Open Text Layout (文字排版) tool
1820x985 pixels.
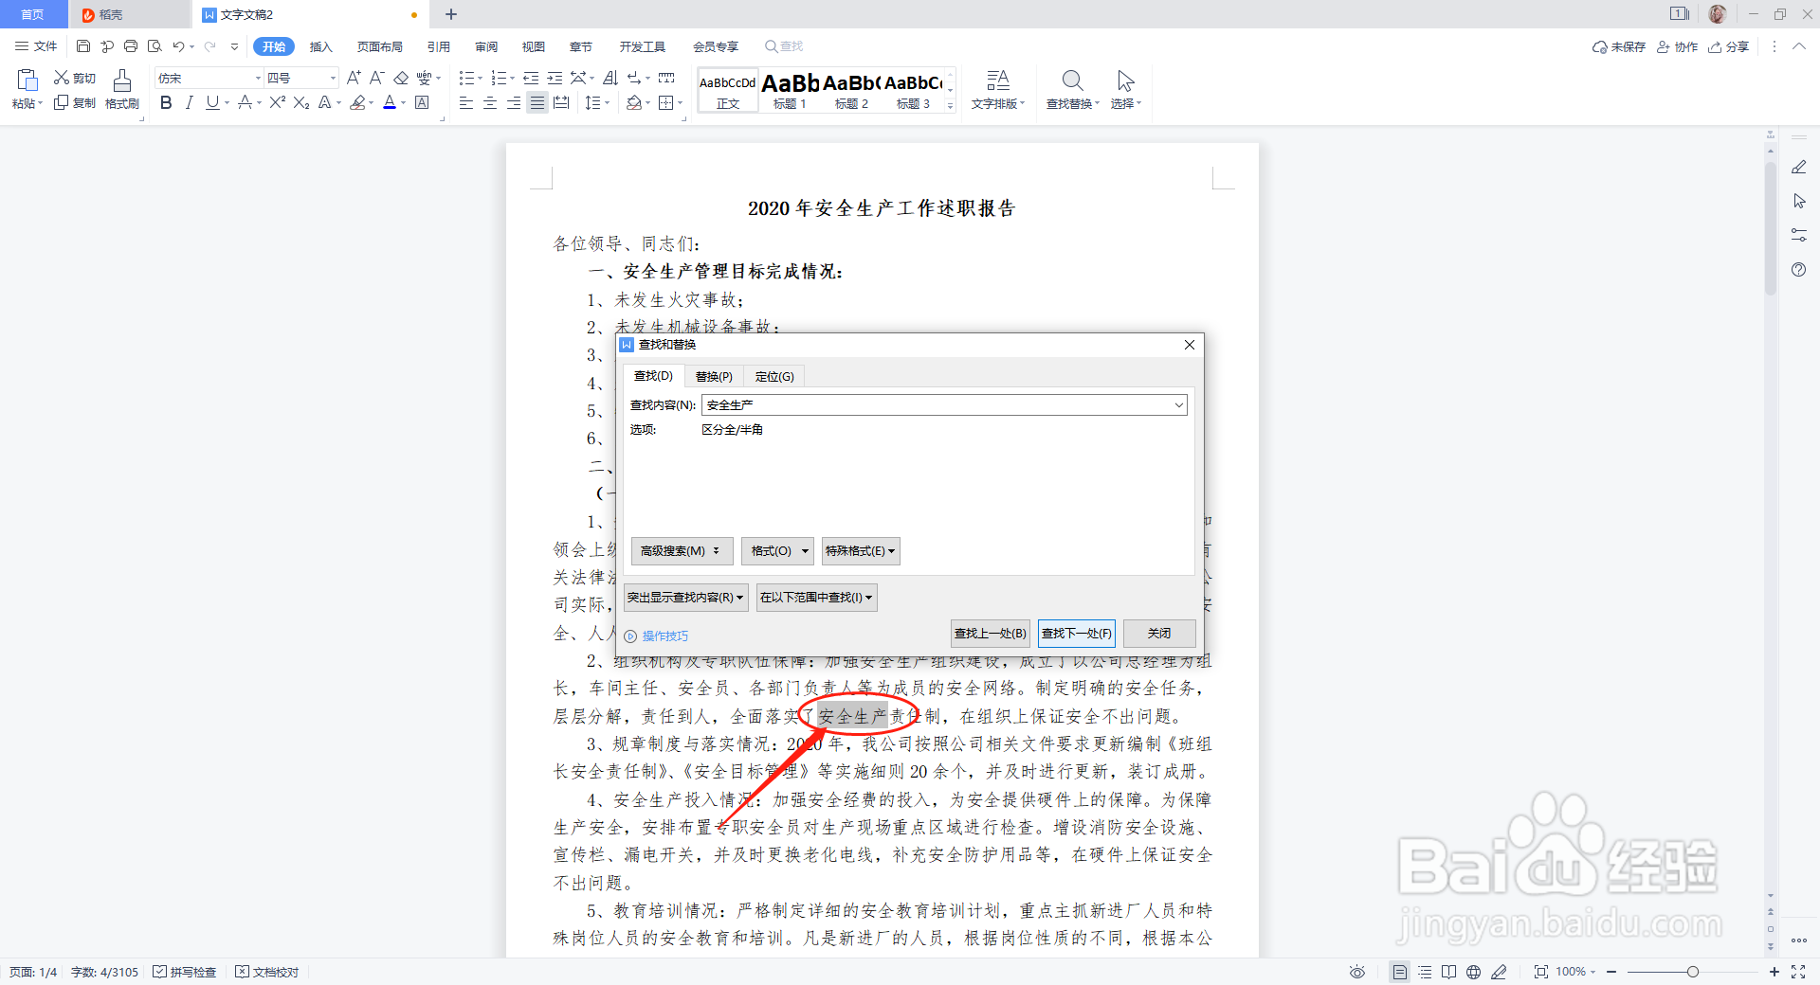tap(998, 89)
